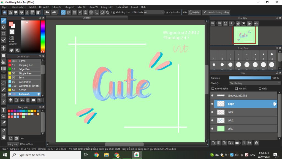Select the Eraser tool

pyautogui.click(x=4, y=27)
